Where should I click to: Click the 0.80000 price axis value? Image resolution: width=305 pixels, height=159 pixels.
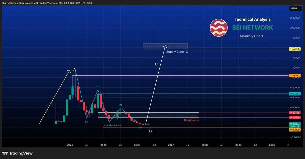pyautogui.click(x=295, y=88)
